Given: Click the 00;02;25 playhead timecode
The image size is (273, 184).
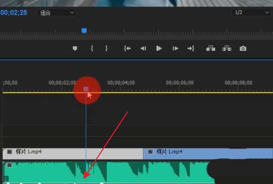Looking at the screenshot, I should [x=14, y=13].
